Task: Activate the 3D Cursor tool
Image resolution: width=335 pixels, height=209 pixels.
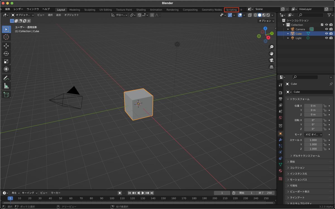Action: [6, 37]
